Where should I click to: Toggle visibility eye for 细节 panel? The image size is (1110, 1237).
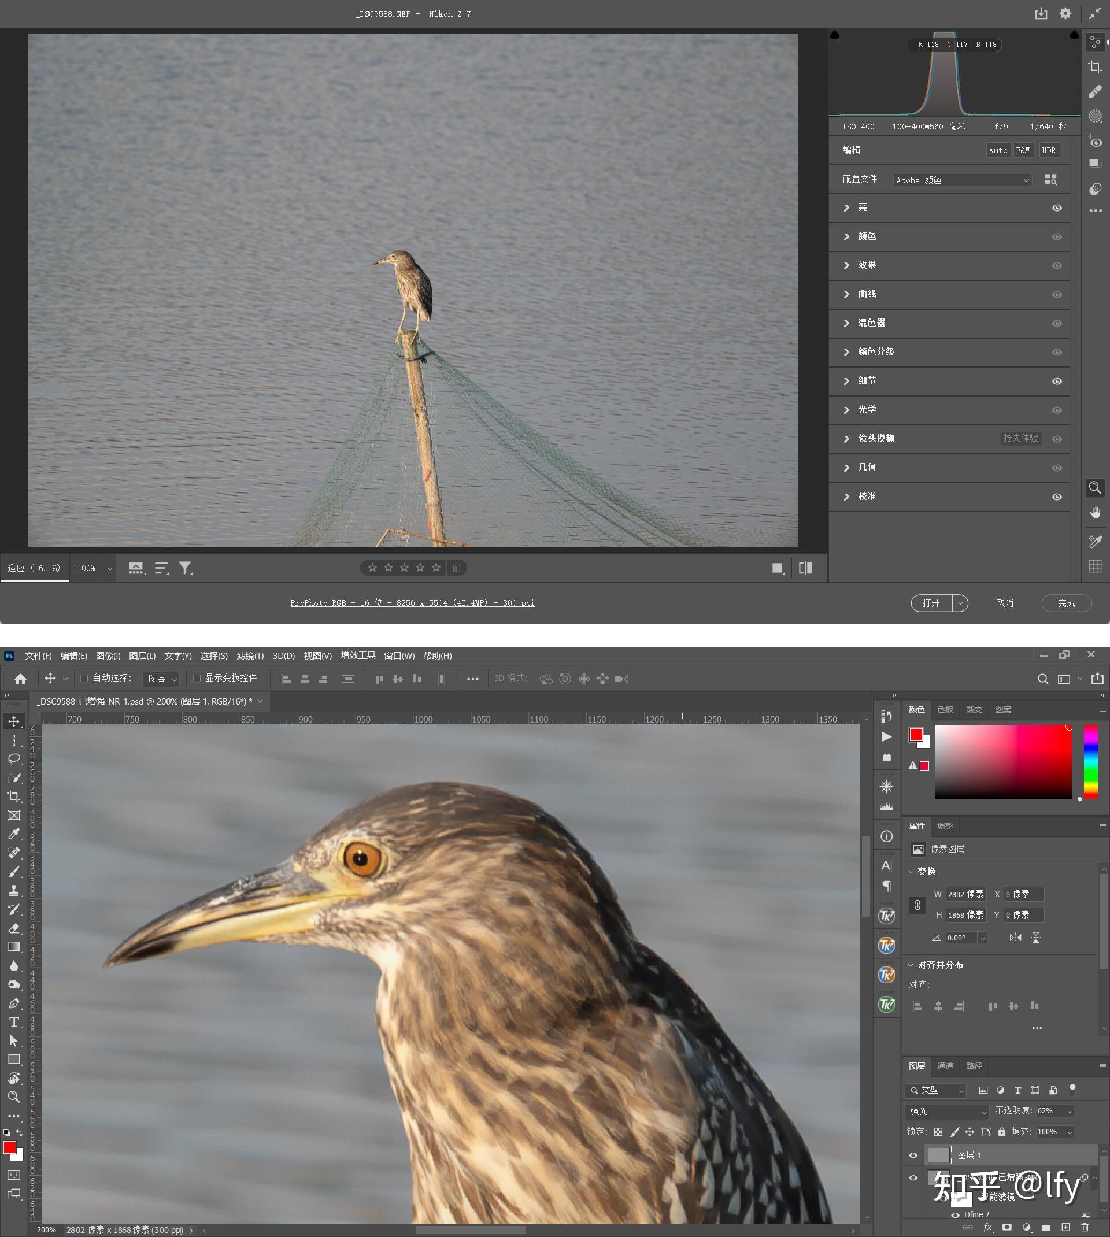[1057, 381]
